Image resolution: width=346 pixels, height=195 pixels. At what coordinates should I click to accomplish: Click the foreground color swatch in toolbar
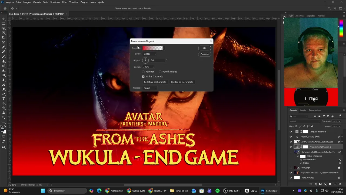click(x=2, y=130)
